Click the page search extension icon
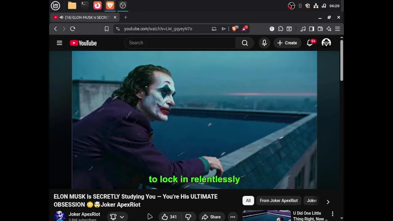This screenshot has width=393, height=221. tap(289, 29)
